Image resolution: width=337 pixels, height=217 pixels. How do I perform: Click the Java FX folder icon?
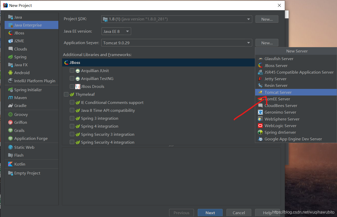pyautogui.click(x=10, y=65)
